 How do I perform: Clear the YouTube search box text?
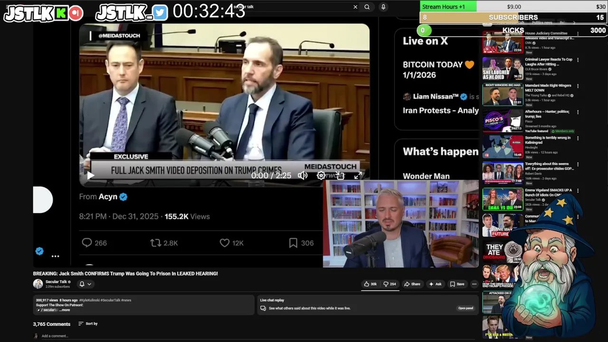355,7
